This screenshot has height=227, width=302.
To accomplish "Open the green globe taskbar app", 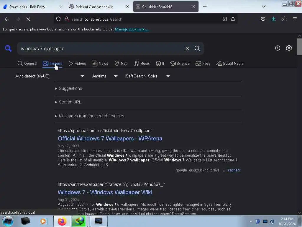I will click(x=79, y=221).
